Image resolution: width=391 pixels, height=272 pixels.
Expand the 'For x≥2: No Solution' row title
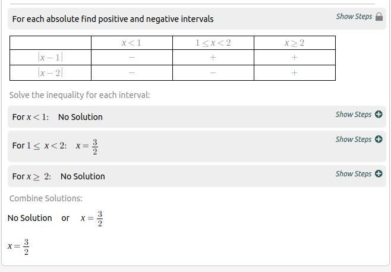click(58, 176)
